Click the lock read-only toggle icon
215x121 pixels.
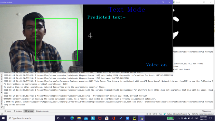(x=189, y=114)
